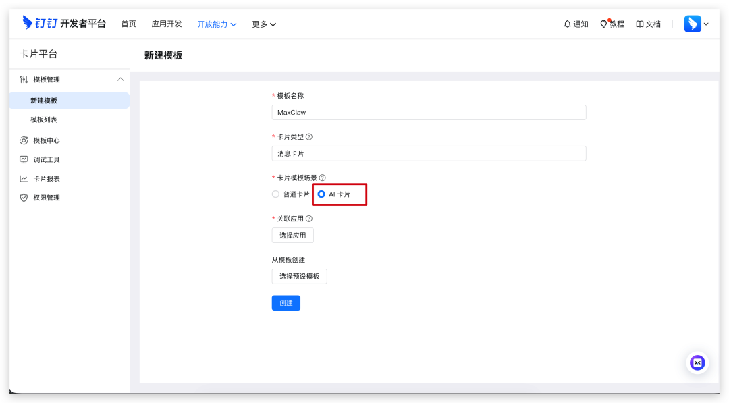Go to 首页 in top navigation
729x403 pixels.
tap(128, 24)
